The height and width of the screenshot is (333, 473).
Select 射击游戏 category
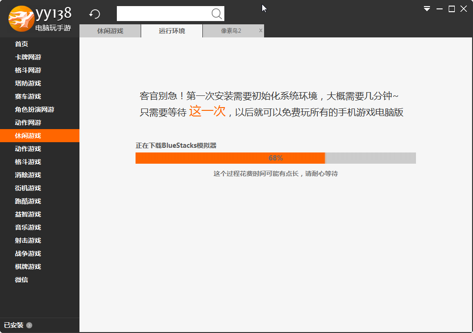(x=40, y=240)
